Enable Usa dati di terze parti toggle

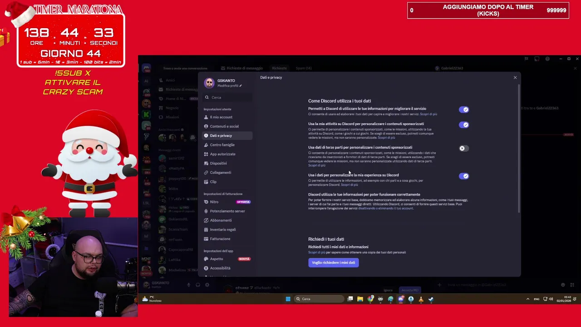[x=463, y=148]
